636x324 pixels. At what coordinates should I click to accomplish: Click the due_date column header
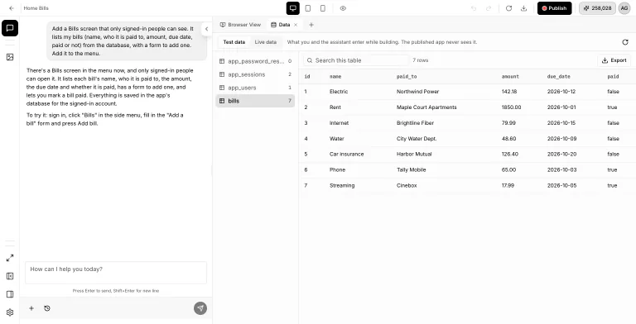(x=558, y=77)
